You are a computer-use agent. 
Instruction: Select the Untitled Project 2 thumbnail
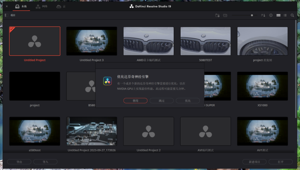pyautogui.click(x=148, y=131)
